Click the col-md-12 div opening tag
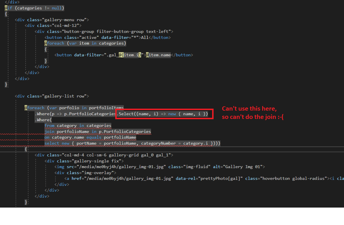 click(53, 25)
